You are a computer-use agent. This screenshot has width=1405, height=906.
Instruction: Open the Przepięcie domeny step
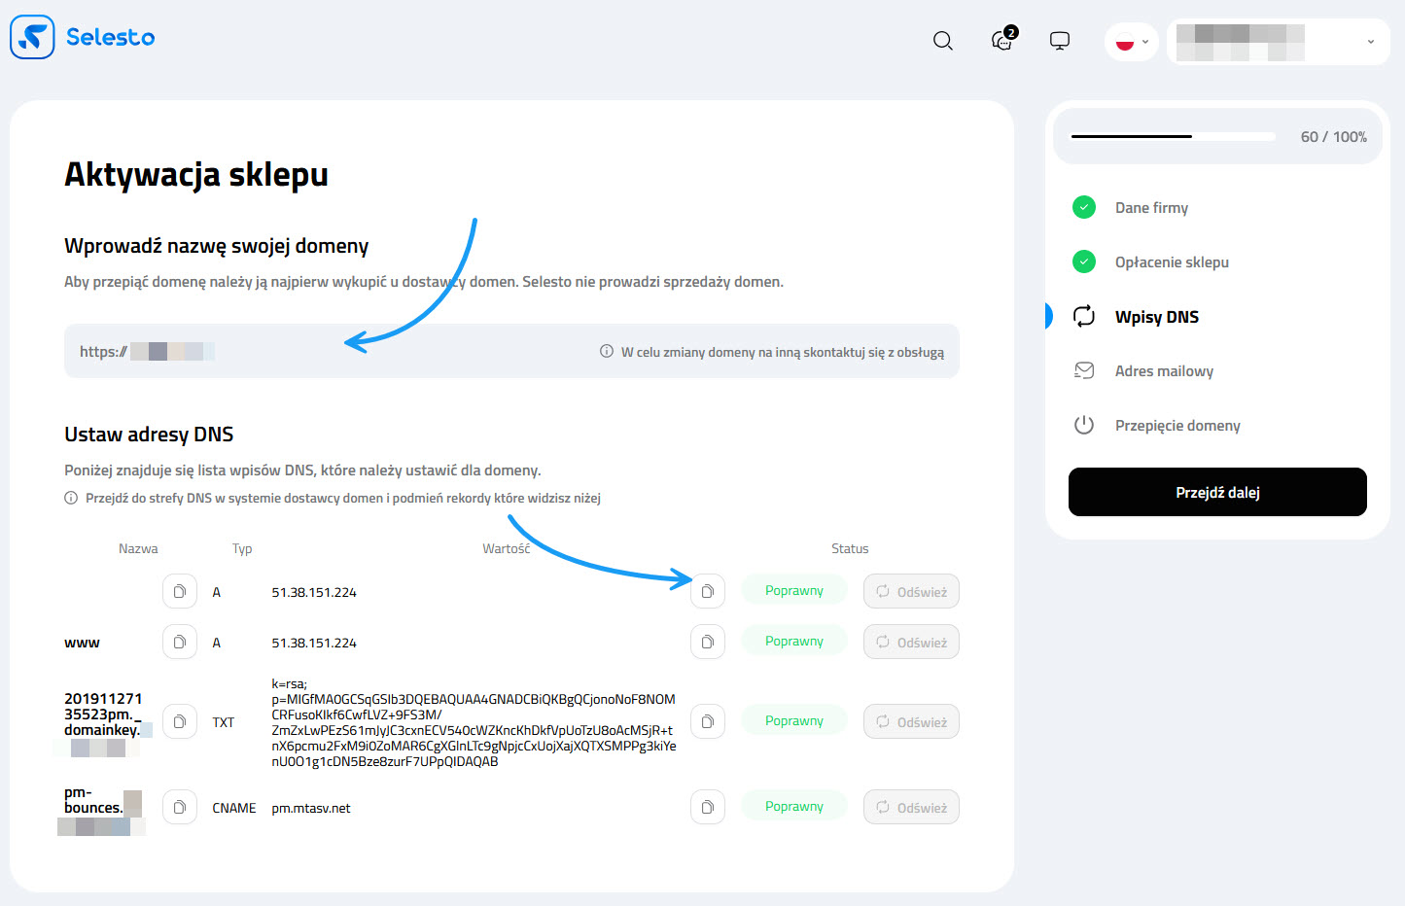click(1177, 426)
